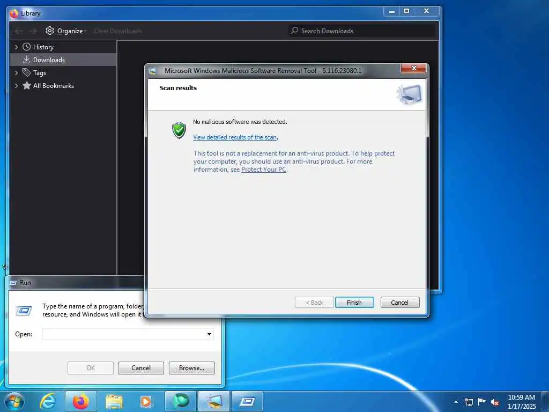Click the muted volume tray icon

pos(495,402)
